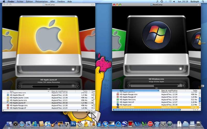Open the Édition menu
Image resolution: width=207 pixels, height=129 pixels.
(29, 2)
